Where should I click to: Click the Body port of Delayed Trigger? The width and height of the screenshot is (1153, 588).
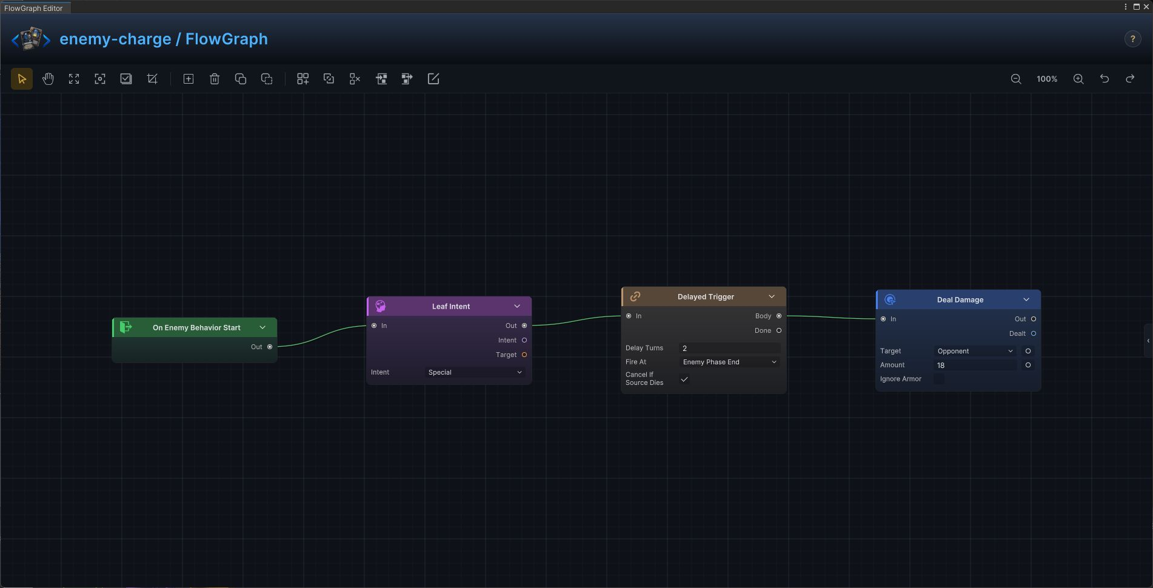[x=779, y=316]
